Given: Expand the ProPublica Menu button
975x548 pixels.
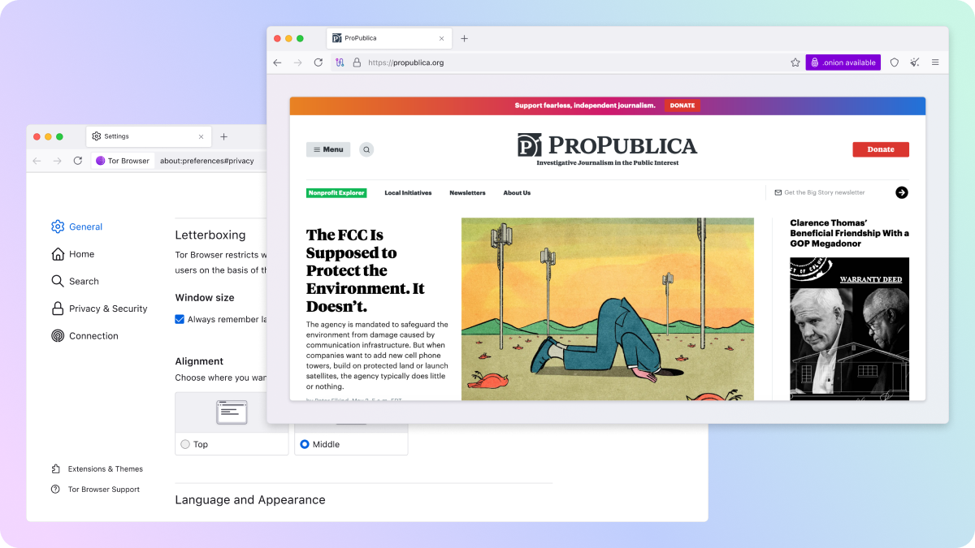Looking at the screenshot, I should [x=328, y=149].
